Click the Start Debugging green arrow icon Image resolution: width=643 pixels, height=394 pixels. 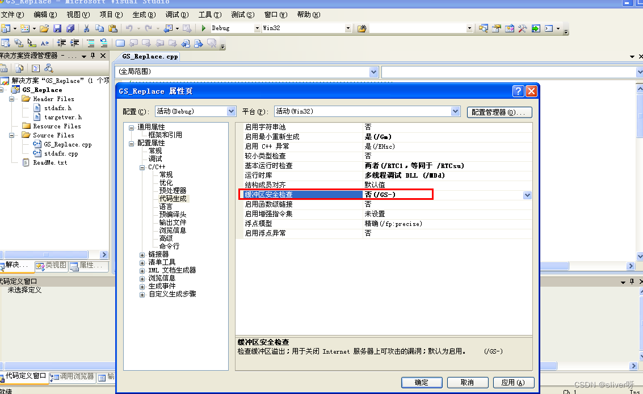[203, 27]
